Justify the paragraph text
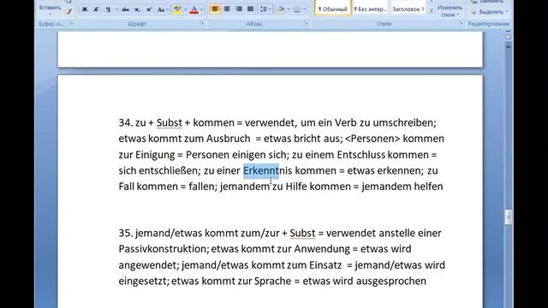 250,9
